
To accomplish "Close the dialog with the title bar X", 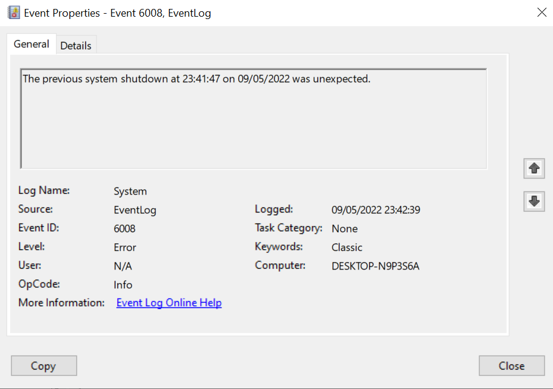I will point(542,12).
